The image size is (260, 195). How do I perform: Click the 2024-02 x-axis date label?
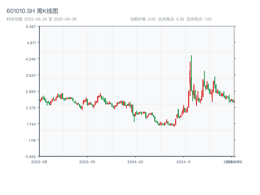pos(136,162)
